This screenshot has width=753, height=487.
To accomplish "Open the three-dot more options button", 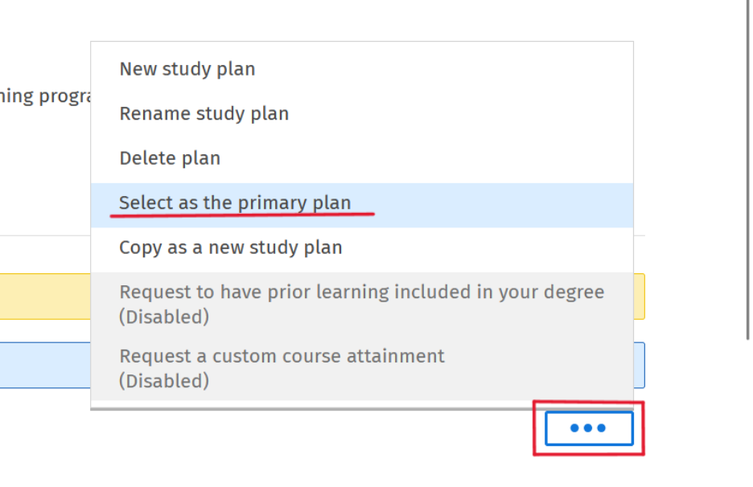I will point(589,428).
